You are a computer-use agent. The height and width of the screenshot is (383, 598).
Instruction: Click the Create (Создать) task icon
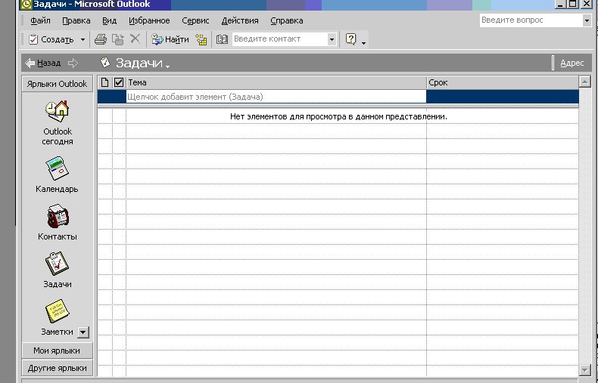click(33, 39)
